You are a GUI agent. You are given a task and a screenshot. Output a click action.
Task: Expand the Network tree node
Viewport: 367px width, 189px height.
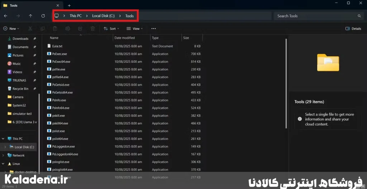3,155
